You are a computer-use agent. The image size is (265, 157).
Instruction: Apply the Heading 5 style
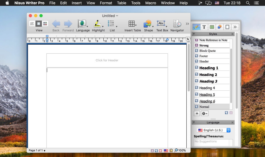(212, 94)
